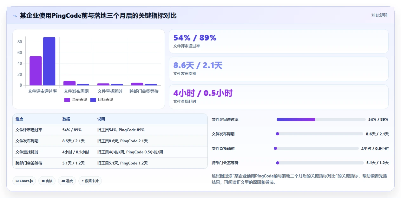The image size is (401, 198).
Task: Click the 文件发布周期 progress bar
Action: click(x=319, y=134)
